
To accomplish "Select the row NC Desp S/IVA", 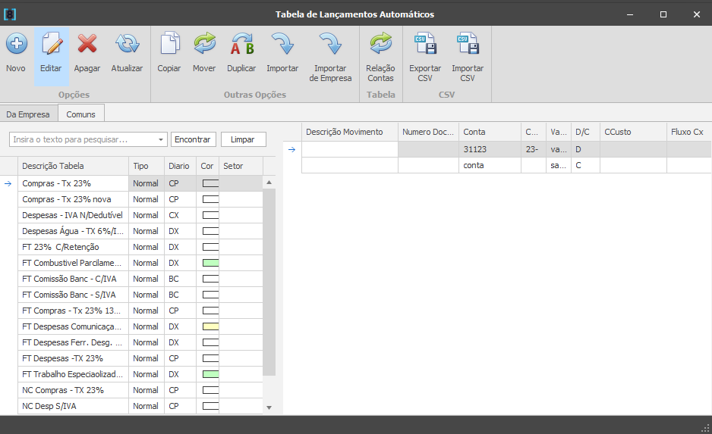I will click(140, 406).
